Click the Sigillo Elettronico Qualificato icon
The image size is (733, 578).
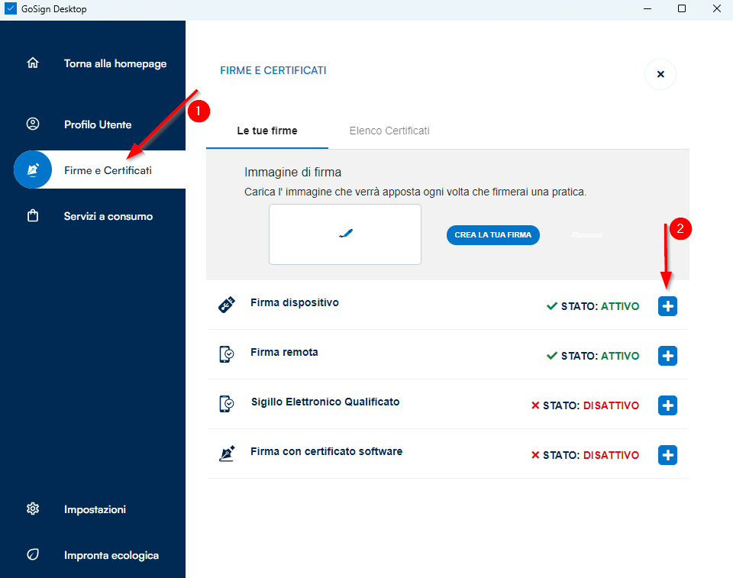[226, 404]
